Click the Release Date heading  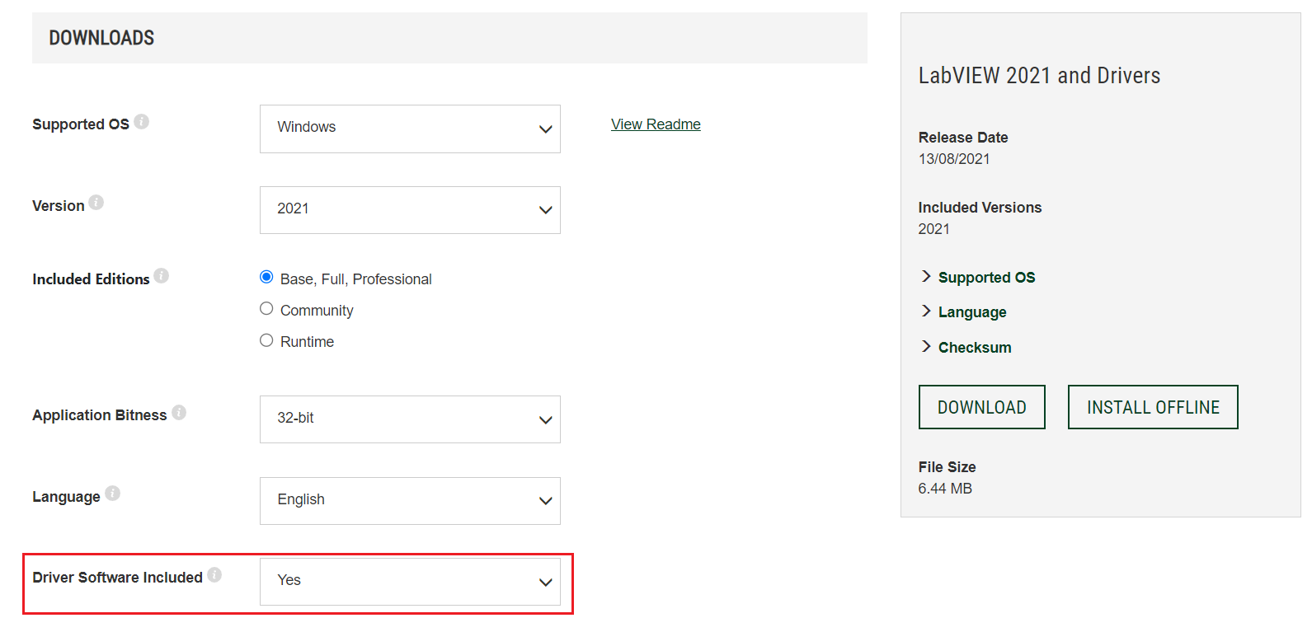[x=963, y=138]
